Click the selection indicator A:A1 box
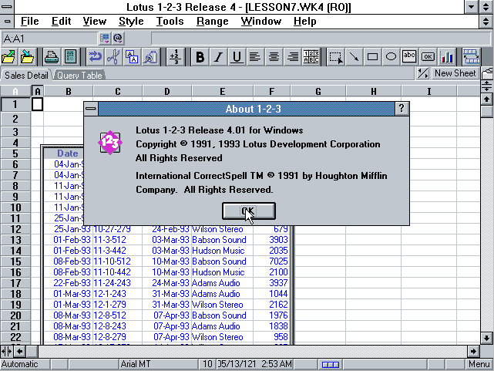This screenshot has height=371, width=494. click(49, 39)
